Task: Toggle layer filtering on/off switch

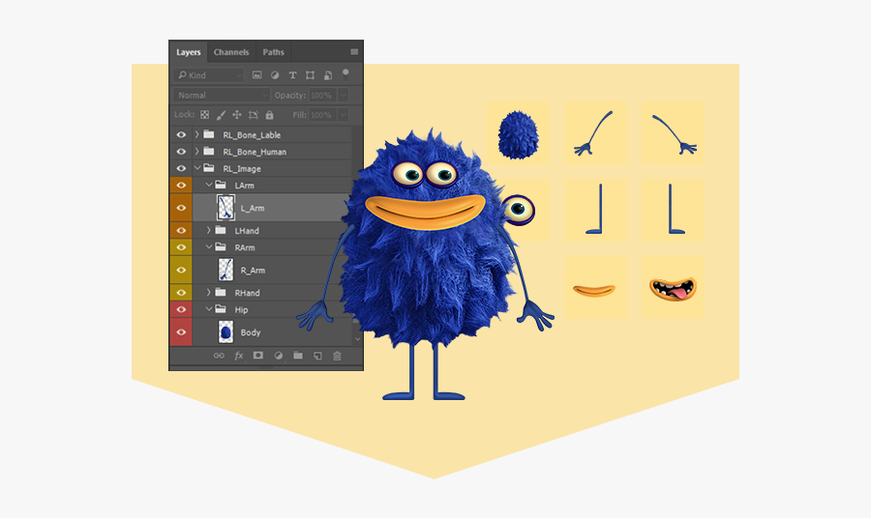Action: pyautogui.click(x=345, y=74)
